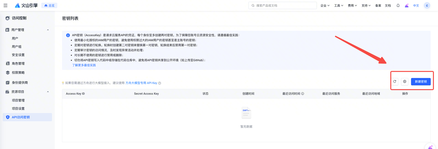
Task: Select 权限策略 from the sidebar
Action: click(18, 73)
